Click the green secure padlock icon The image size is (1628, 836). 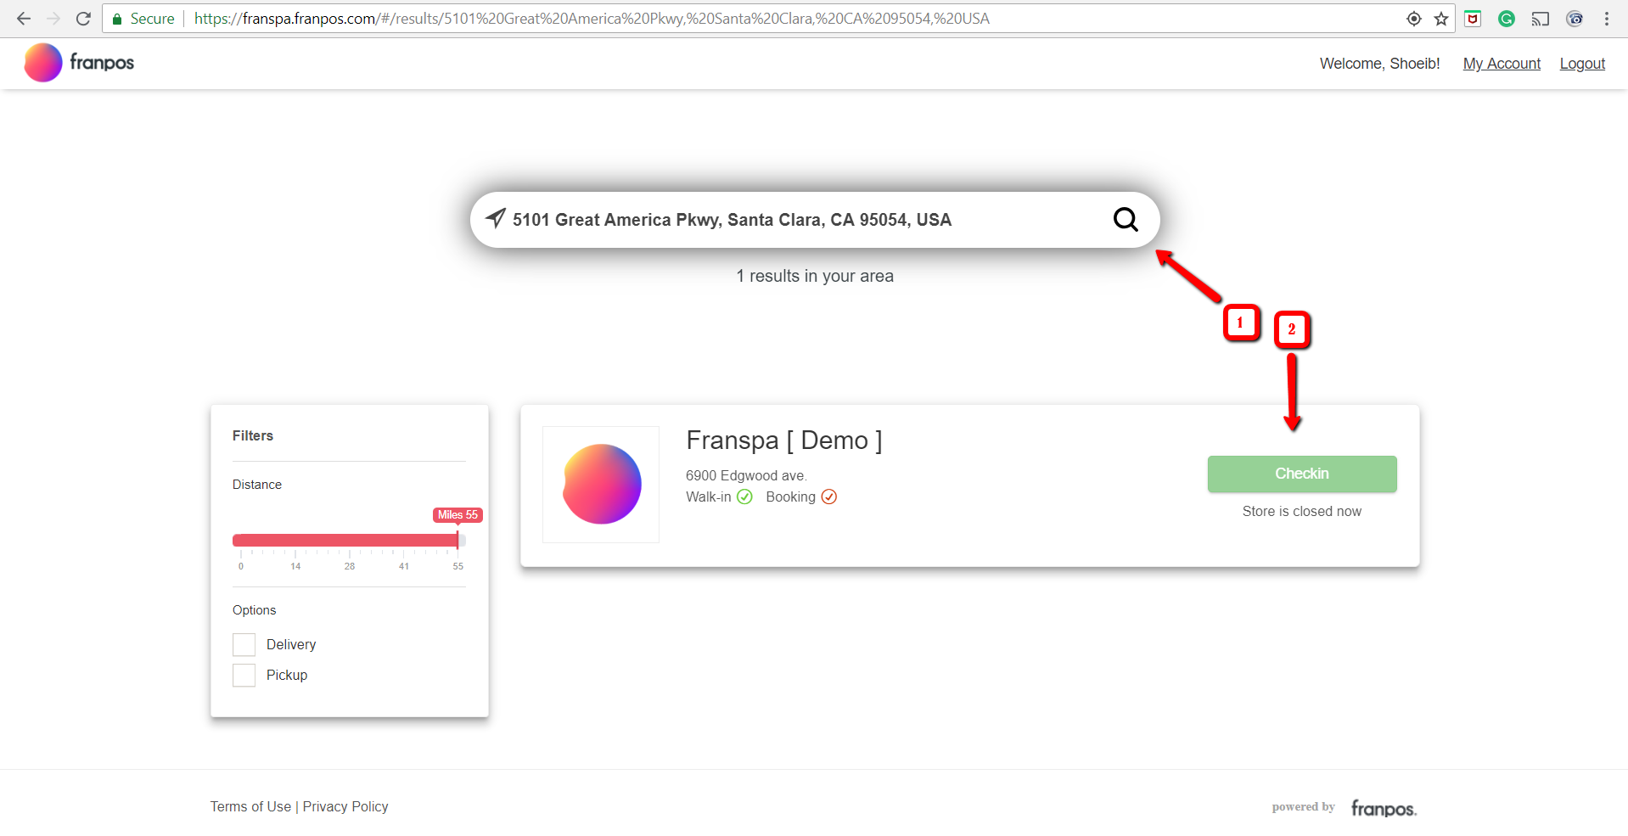pos(117,19)
